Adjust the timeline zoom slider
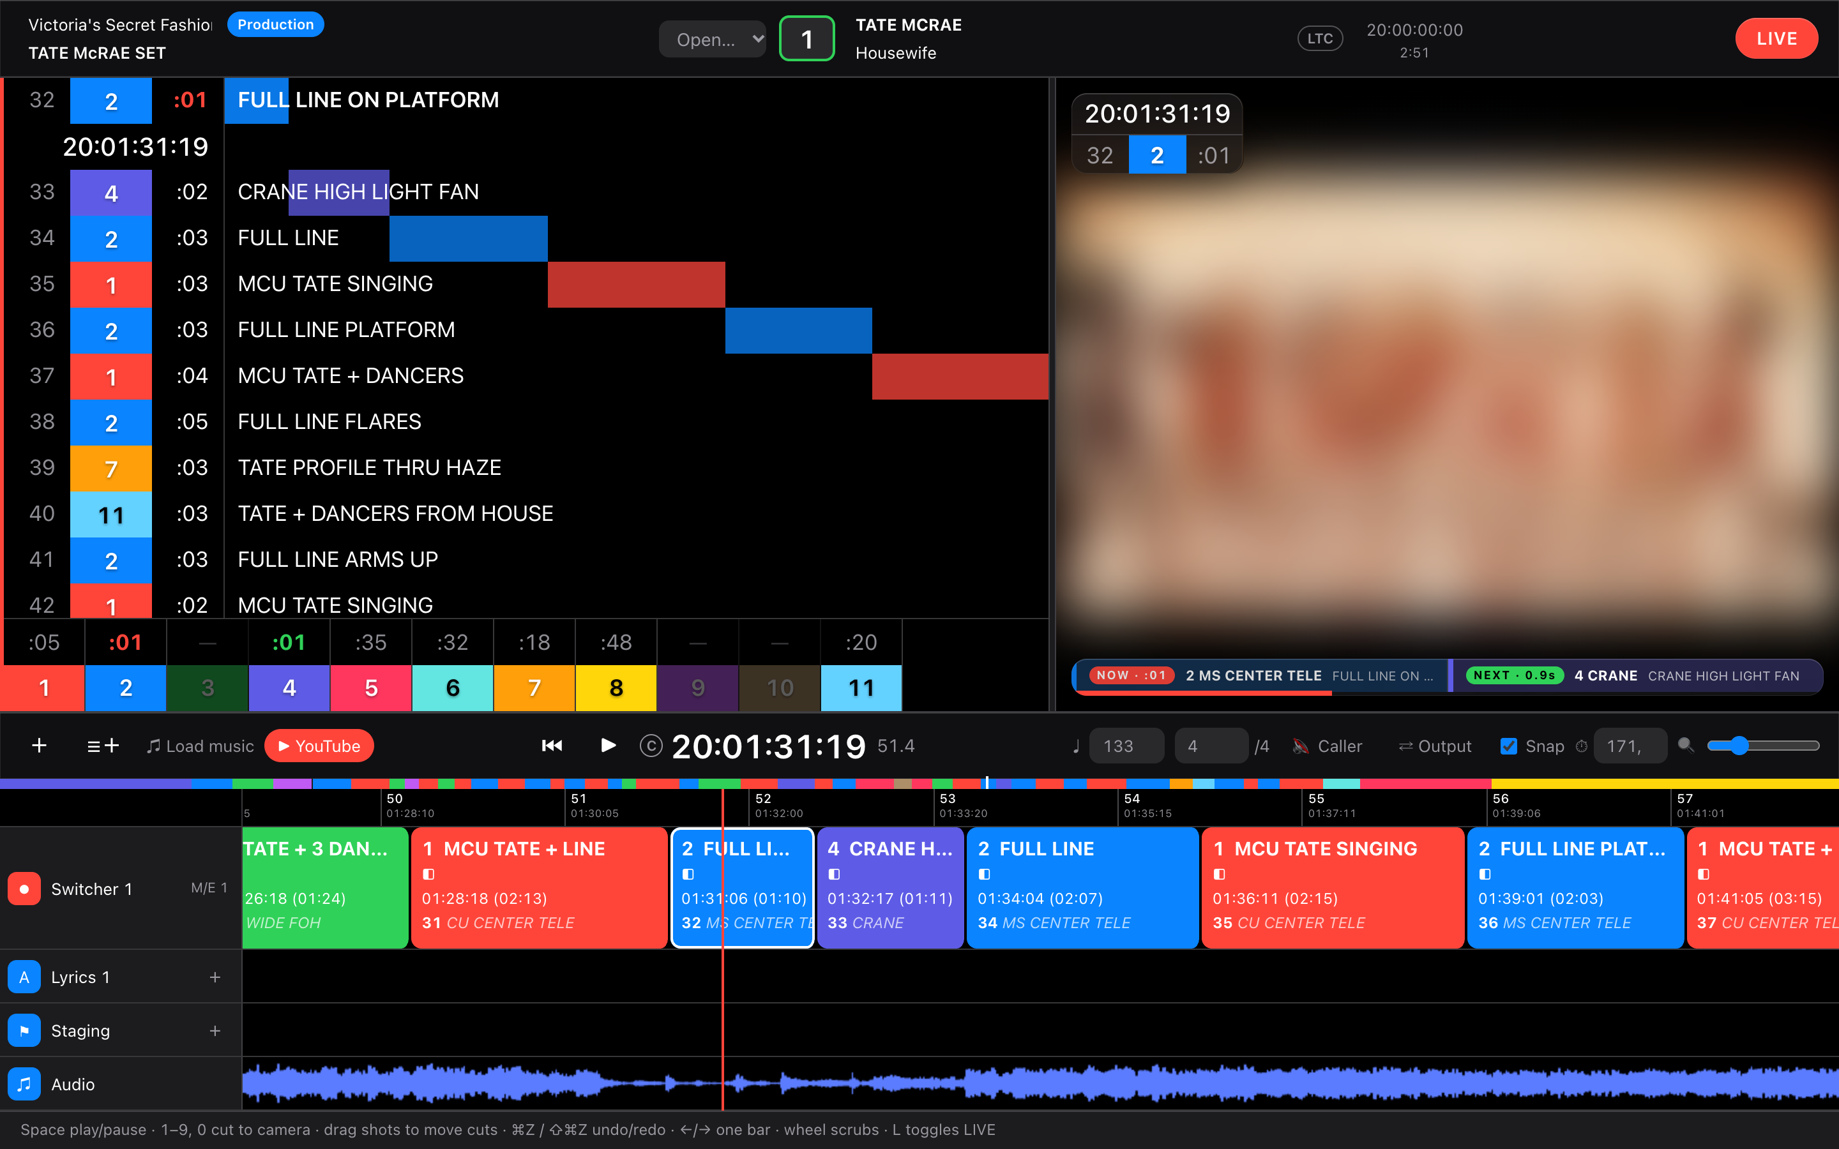The height and width of the screenshot is (1149, 1839). [1763, 746]
